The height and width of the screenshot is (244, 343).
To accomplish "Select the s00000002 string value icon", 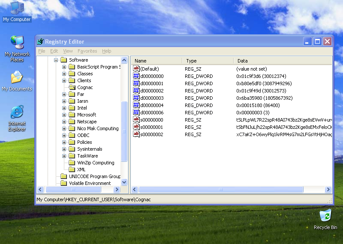I will coord(136,134).
